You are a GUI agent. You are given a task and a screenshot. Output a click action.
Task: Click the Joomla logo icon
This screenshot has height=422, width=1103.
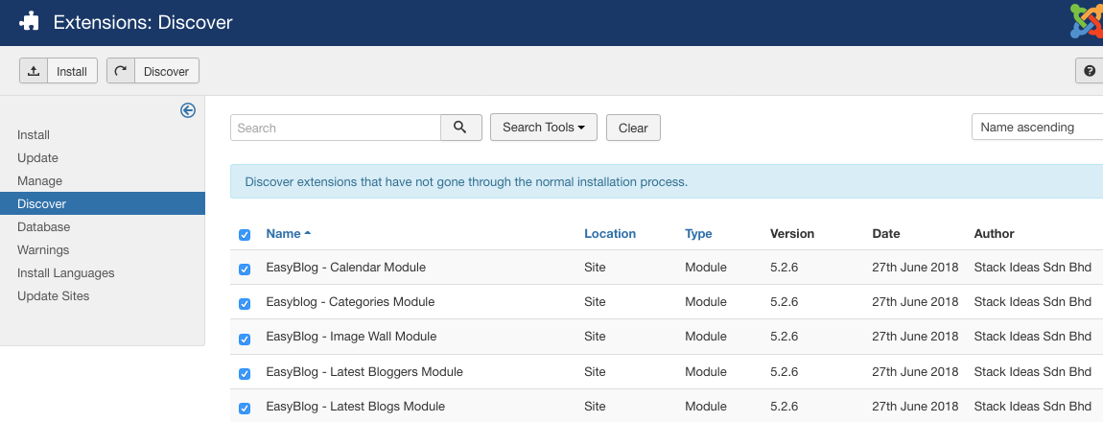point(1087,21)
